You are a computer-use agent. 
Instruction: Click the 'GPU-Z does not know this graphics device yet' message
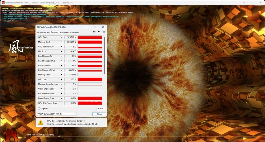pos(66,121)
